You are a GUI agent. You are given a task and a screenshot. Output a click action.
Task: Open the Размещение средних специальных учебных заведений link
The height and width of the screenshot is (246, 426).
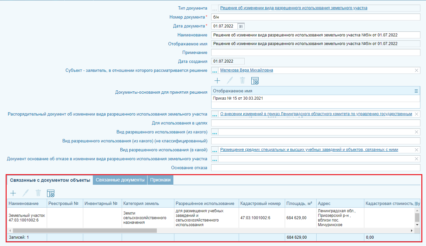coord(309,150)
